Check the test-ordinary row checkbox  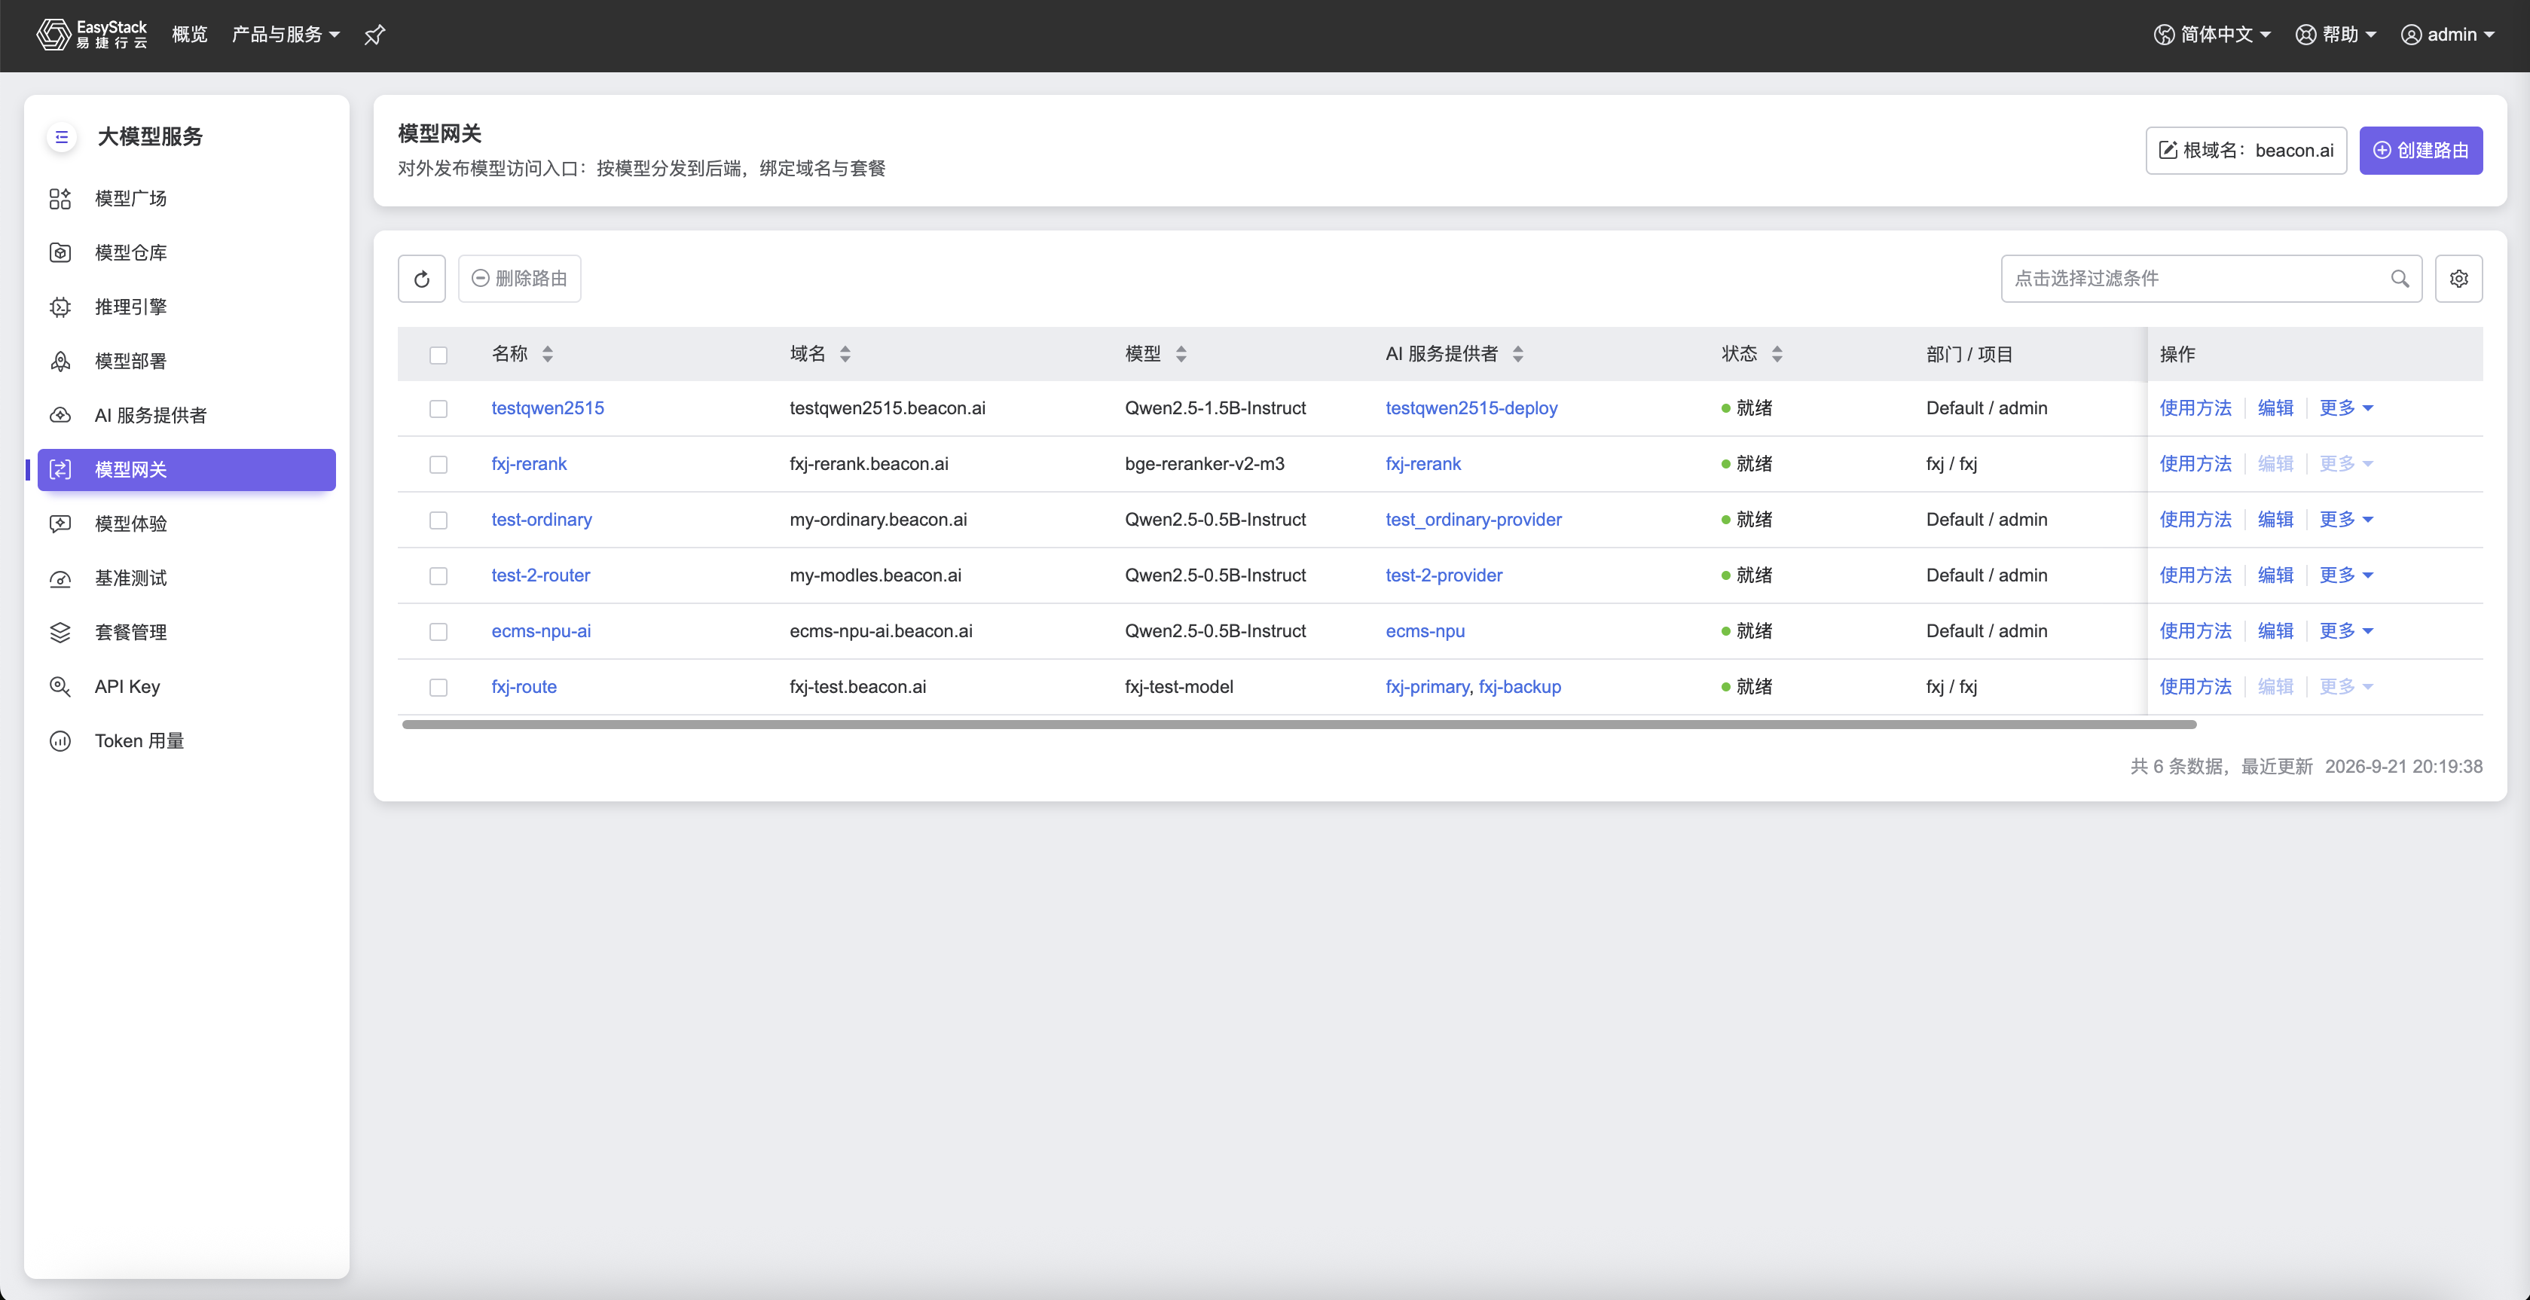point(438,520)
